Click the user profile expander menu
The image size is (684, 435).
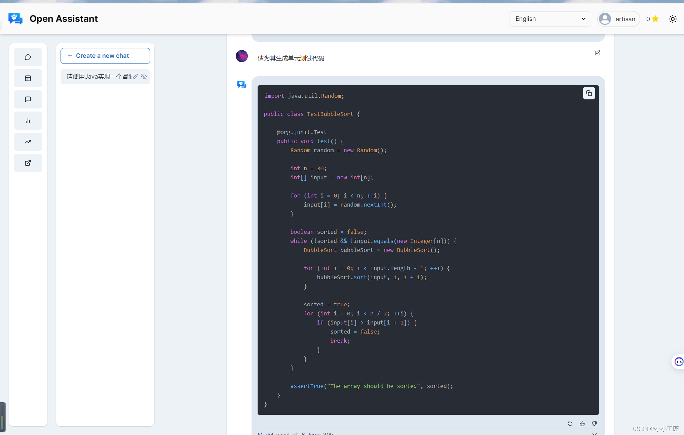tap(618, 18)
